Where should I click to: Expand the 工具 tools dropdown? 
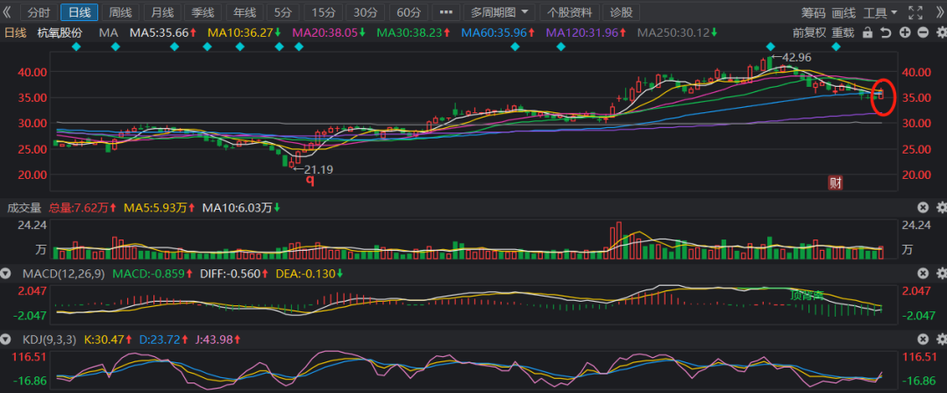[x=879, y=12]
